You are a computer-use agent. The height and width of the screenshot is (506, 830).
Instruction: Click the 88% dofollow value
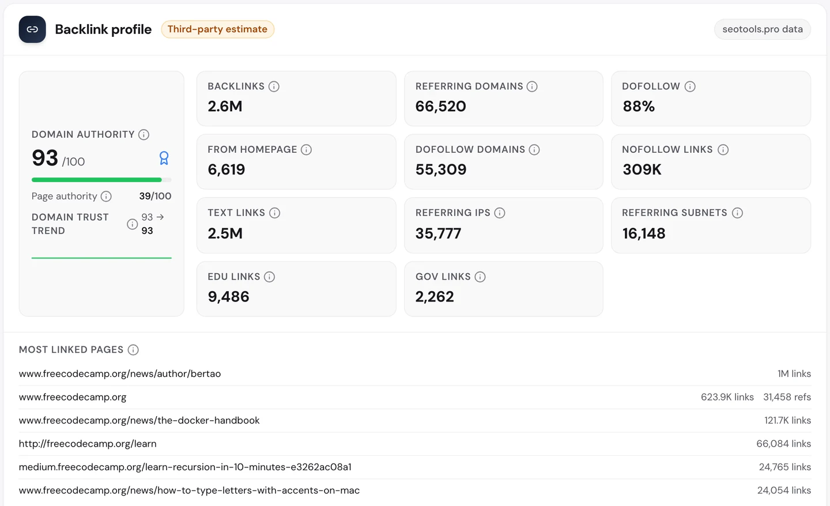pyautogui.click(x=639, y=107)
